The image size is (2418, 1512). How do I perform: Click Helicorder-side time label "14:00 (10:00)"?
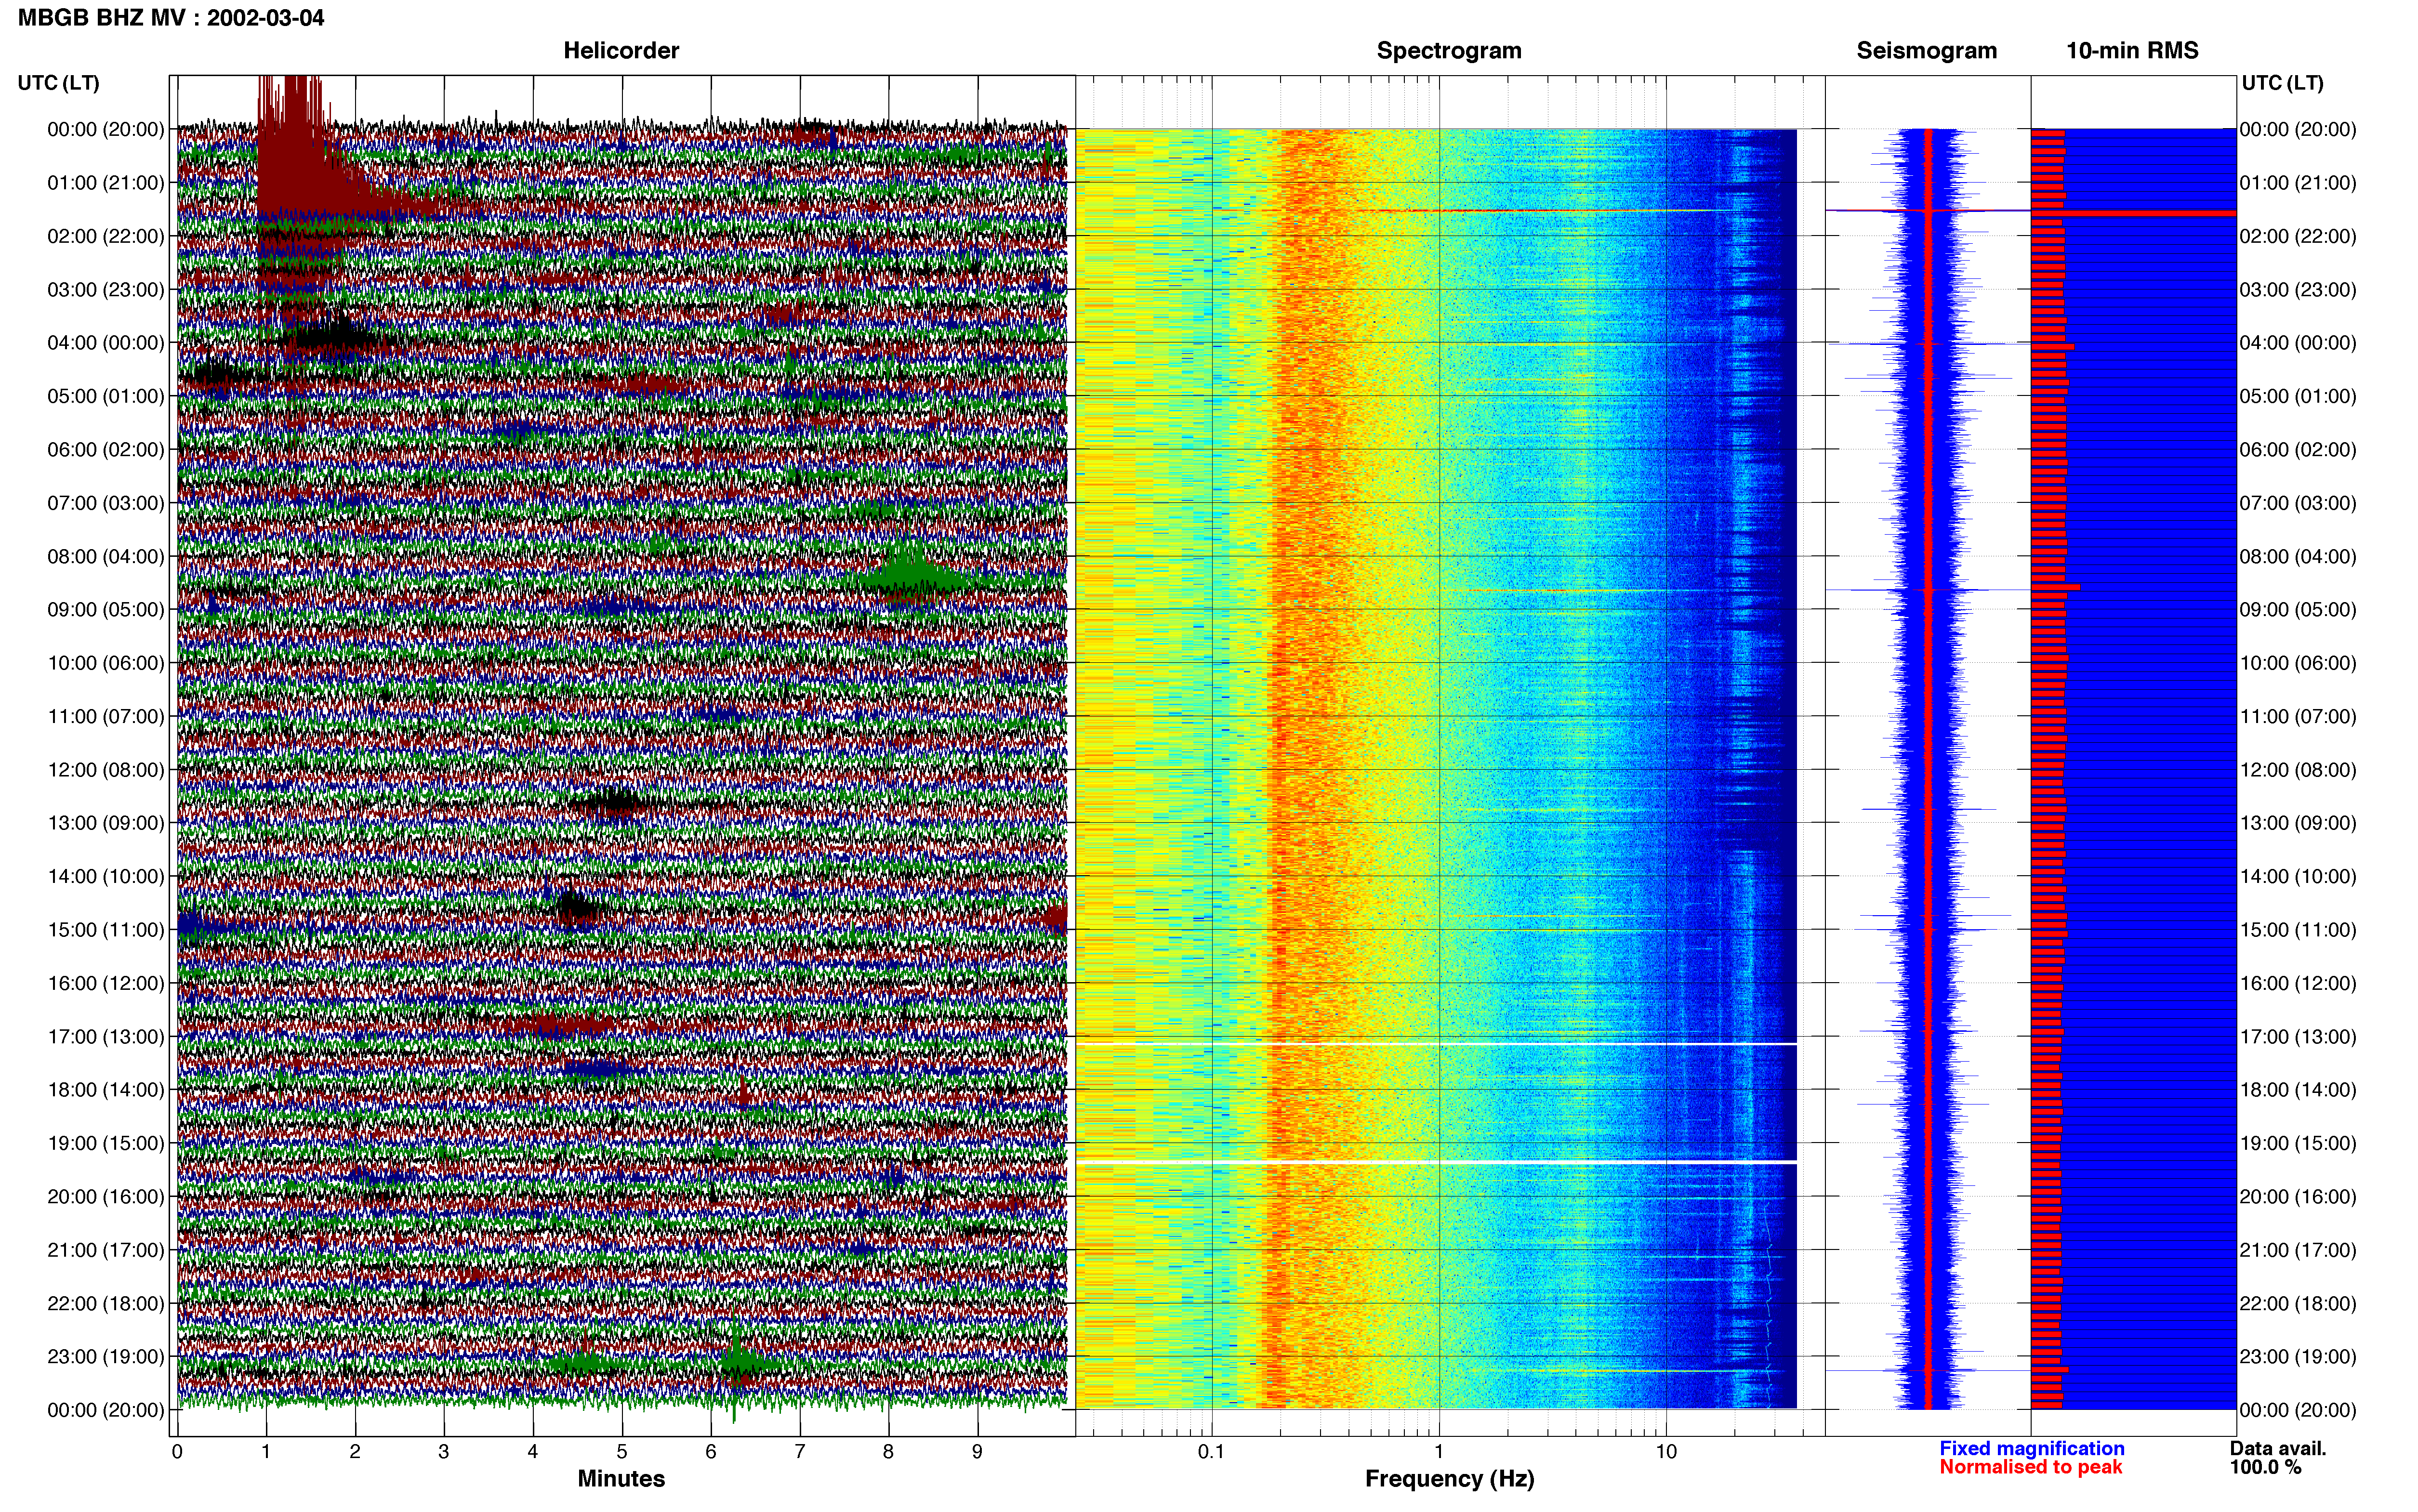click(106, 876)
